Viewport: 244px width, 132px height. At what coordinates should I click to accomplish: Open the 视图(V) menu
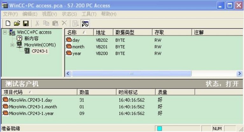click(x=50, y=14)
